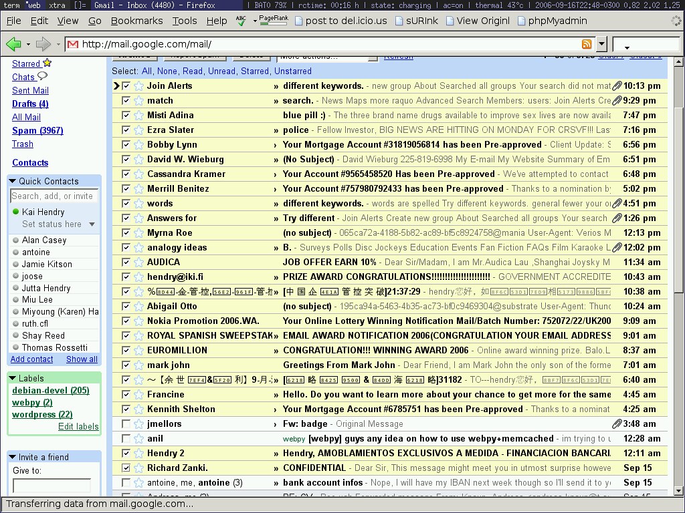Uncheck the Ezra Slater message checkbox

[x=126, y=130]
